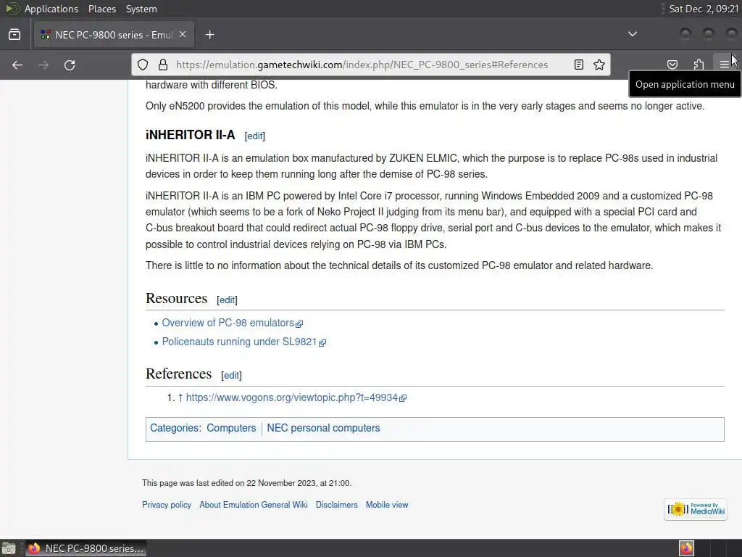This screenshot has height=557, width=742.
Task: Open the Privacy policy link
Action: click(167, 505)
